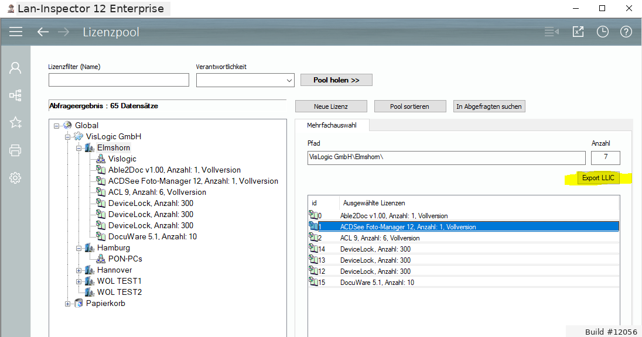Open the printer sidebar icon
The height and width of the screenshot is (337, 642).
(15, 150)
